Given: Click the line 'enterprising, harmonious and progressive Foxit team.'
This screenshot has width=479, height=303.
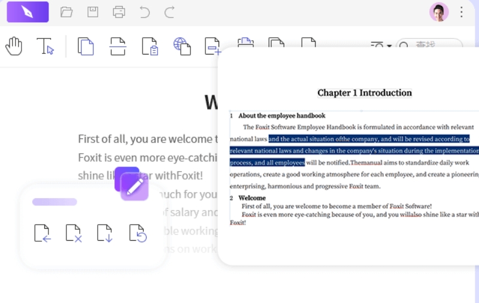Looking at the screenshot, I should (x=305, y=186).
